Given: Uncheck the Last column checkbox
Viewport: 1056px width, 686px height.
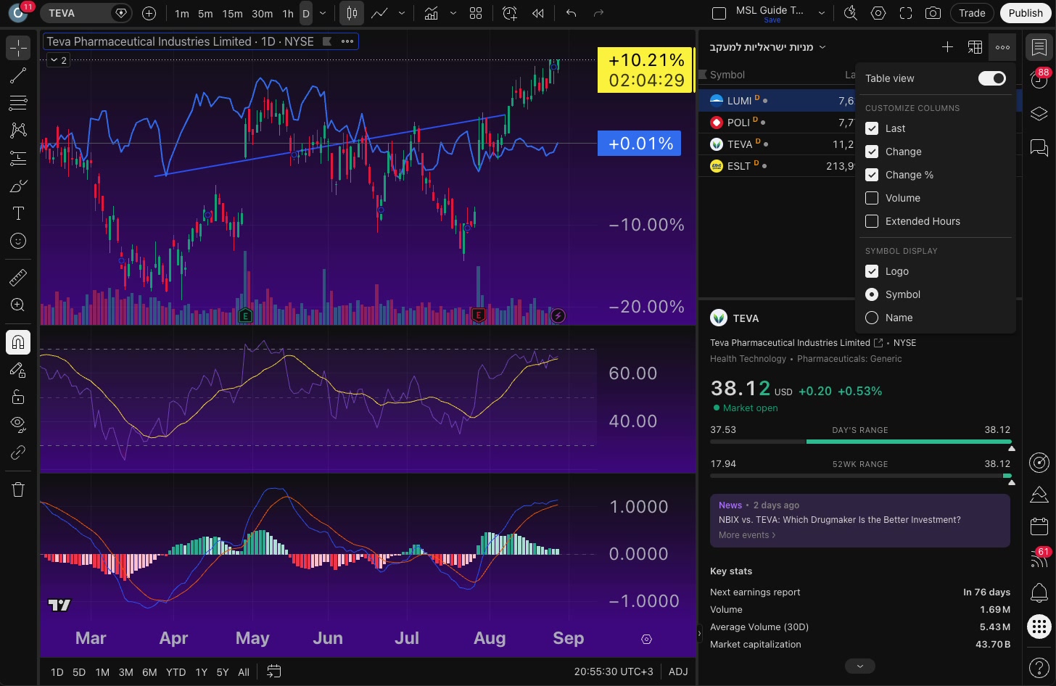Looking at the screenshot, I should (x=872, y=128).
